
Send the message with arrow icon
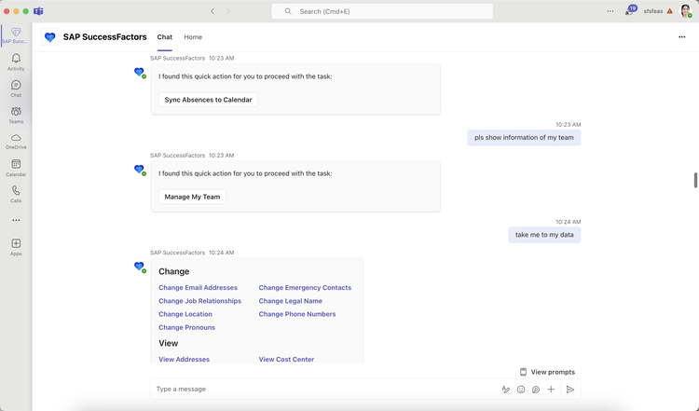pyautogui.click(x=569, y=390)
